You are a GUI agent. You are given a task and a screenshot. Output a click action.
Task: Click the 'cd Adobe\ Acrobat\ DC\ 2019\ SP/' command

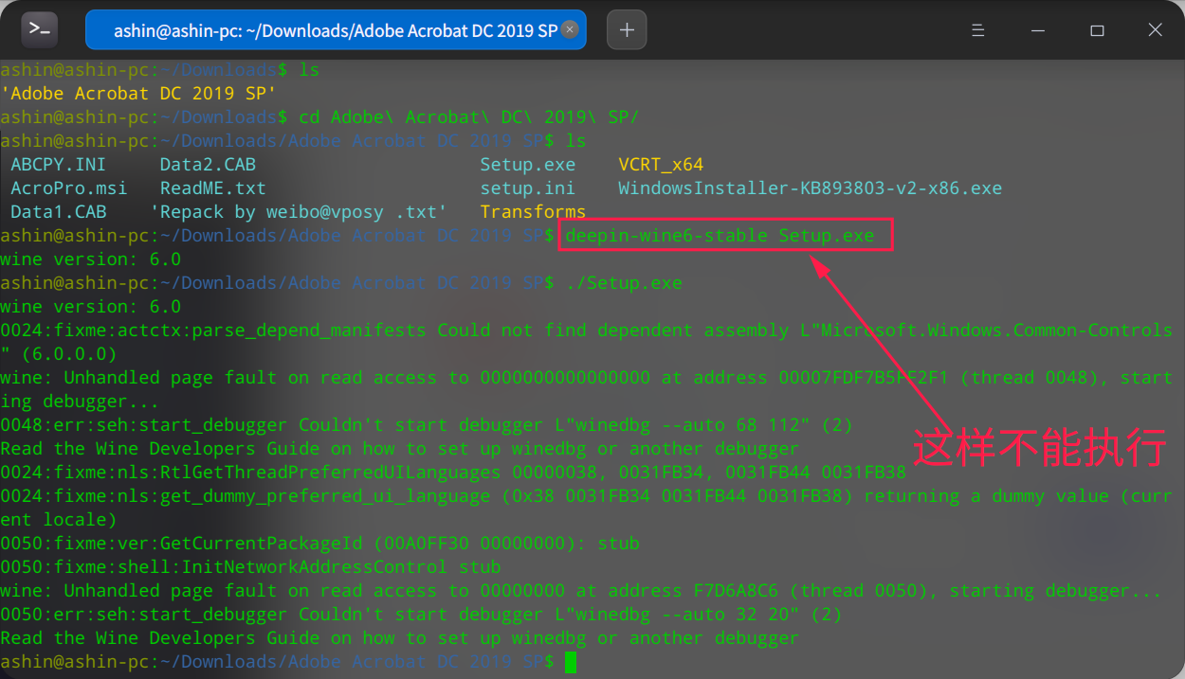[469, 117]
